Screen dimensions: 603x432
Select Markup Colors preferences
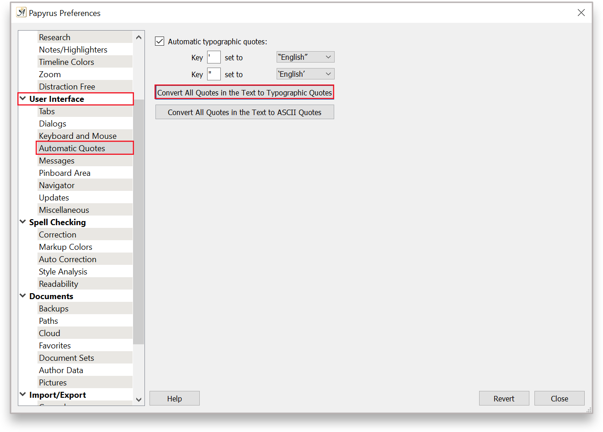tap(85, 247)
